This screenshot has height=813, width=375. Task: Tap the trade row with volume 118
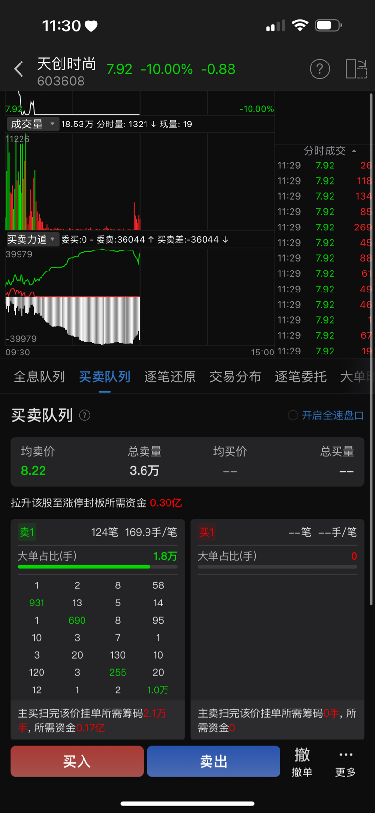(x=324, y=181)
